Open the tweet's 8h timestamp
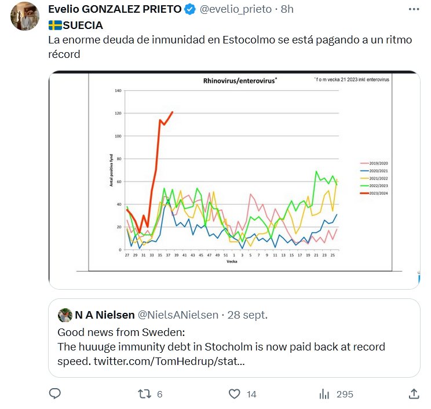Screen dimensions: 431x409 pyautogui.click(x=287, y=9)
